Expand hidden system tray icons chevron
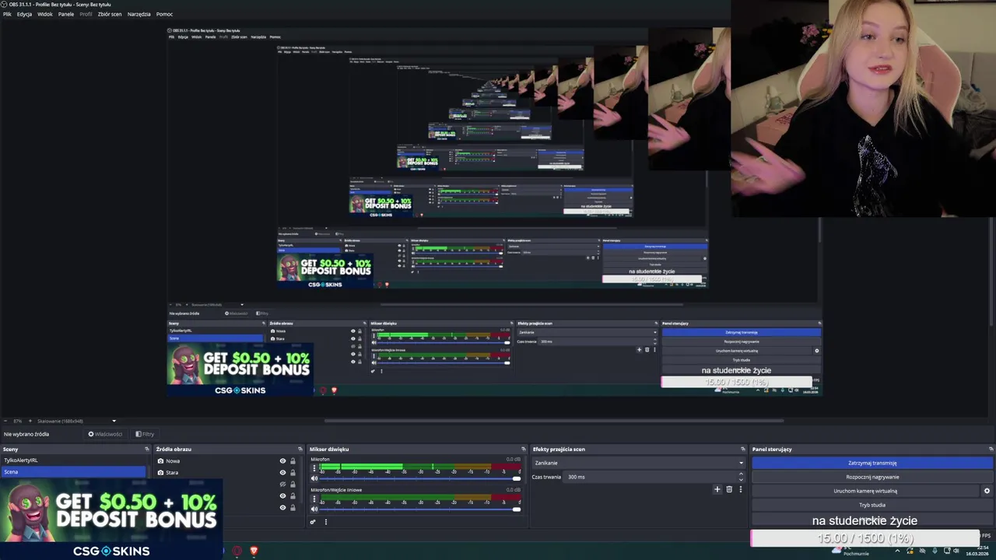Image resolution: width=996 pixels, height=560 pixels. point(897,551)
